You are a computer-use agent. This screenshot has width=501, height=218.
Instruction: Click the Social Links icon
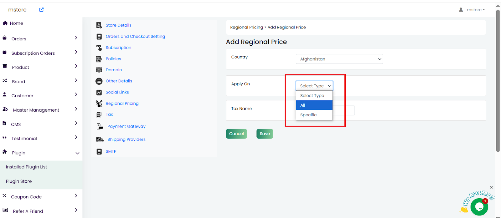(x=99, y=92)
